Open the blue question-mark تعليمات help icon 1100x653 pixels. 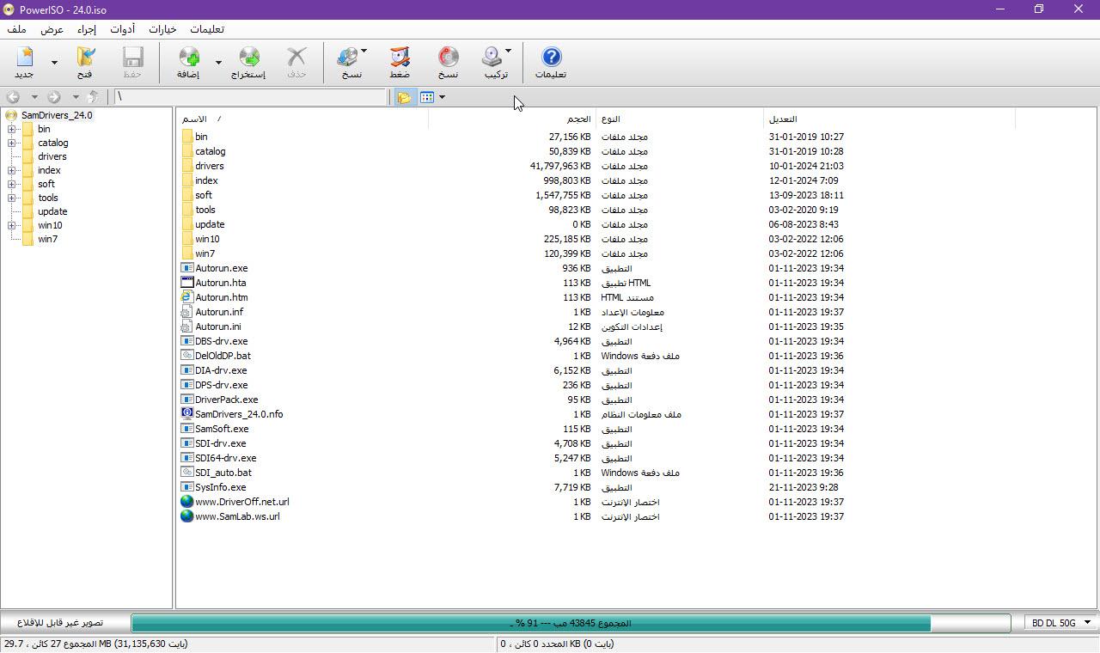pos(551,58)
